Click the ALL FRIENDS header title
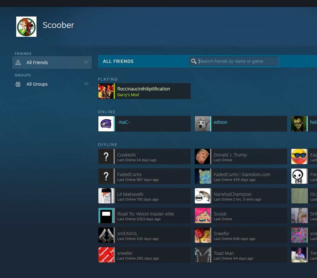The width and height of the screenshot is (317, 278). [x=118, y=61]
